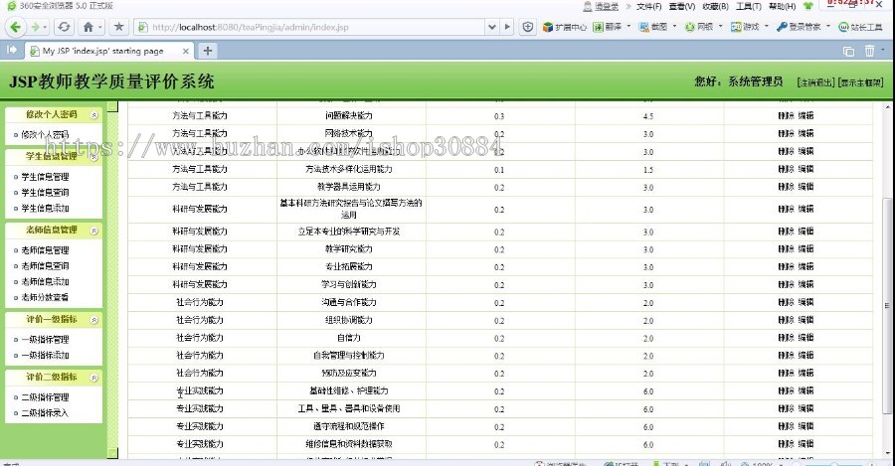The height and width of the screenshot is (466, 895).
Task: Collapse the 老师信息管理 sidebar section
Action: (94, 231)
